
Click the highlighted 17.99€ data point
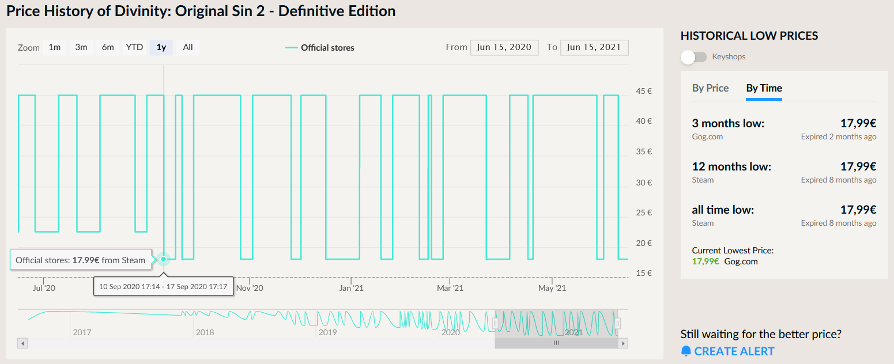pos(164,259)
